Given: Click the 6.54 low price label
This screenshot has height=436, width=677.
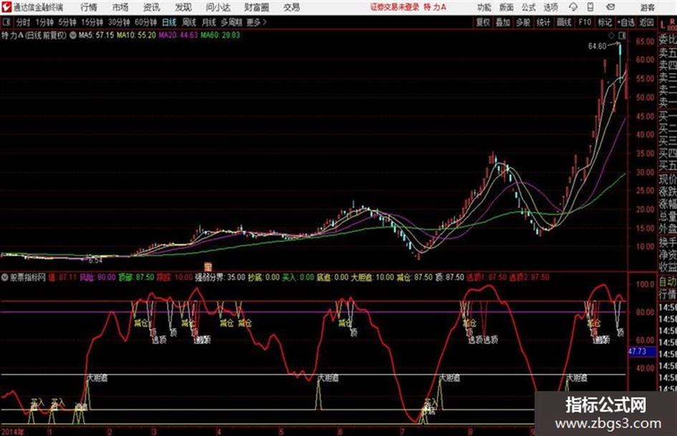Looking at the screenshot, I should [95, 261].
